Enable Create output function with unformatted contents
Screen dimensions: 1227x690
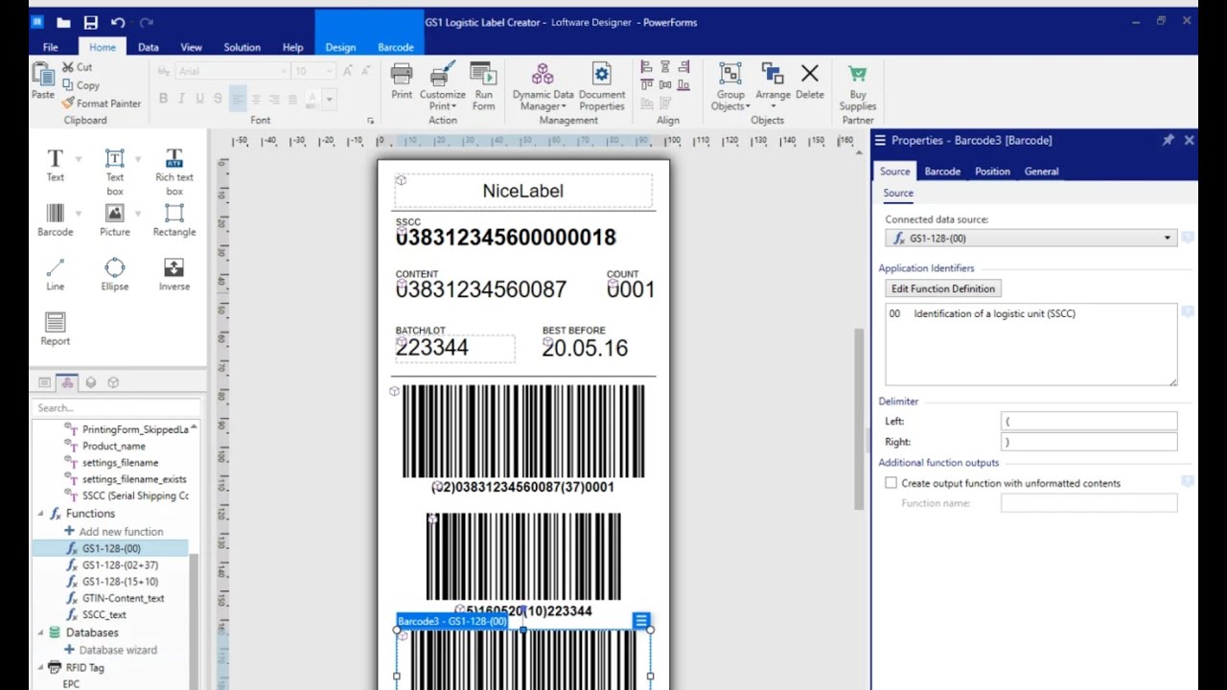(891, 483)
